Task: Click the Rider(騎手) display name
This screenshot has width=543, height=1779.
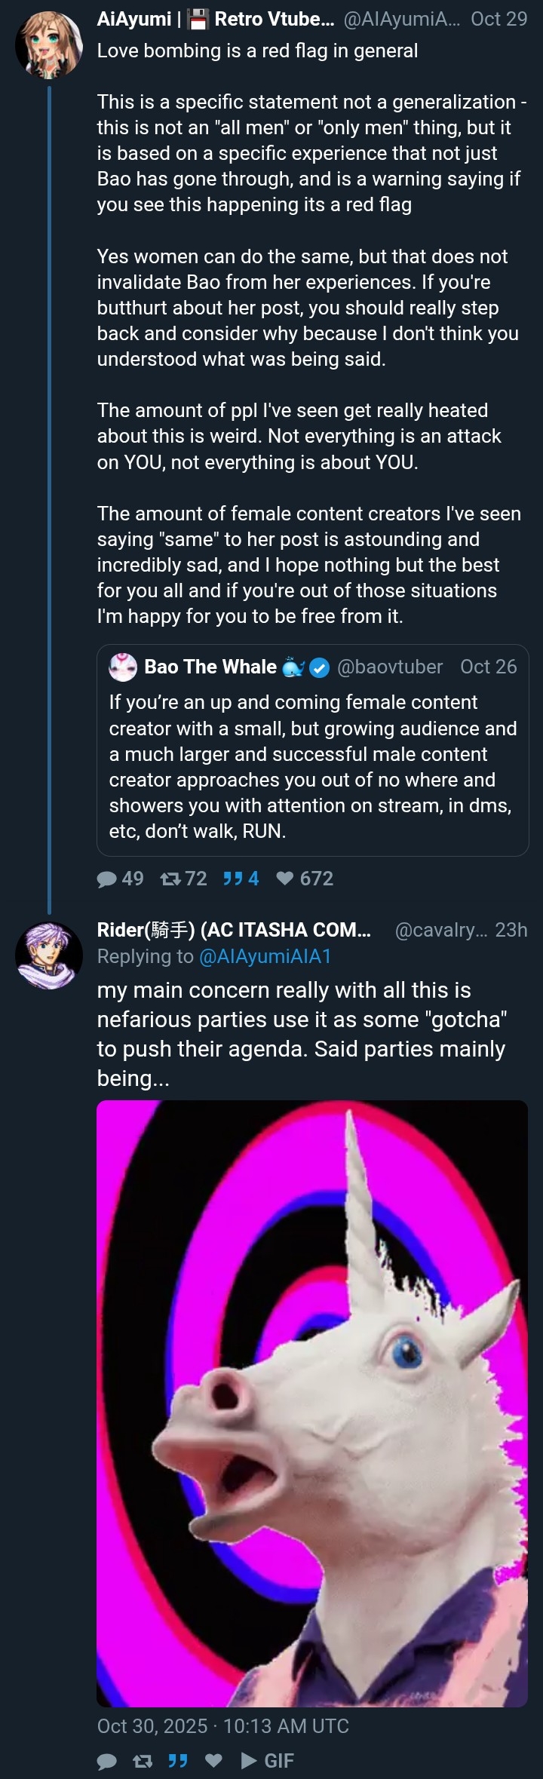Action: coord(234,930)
